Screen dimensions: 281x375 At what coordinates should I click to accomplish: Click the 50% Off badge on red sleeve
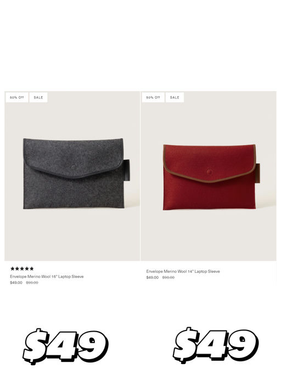[153, 97]
